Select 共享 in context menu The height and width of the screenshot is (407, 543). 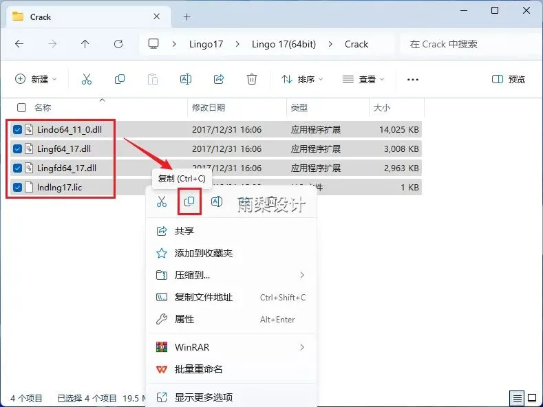[231, 231]
